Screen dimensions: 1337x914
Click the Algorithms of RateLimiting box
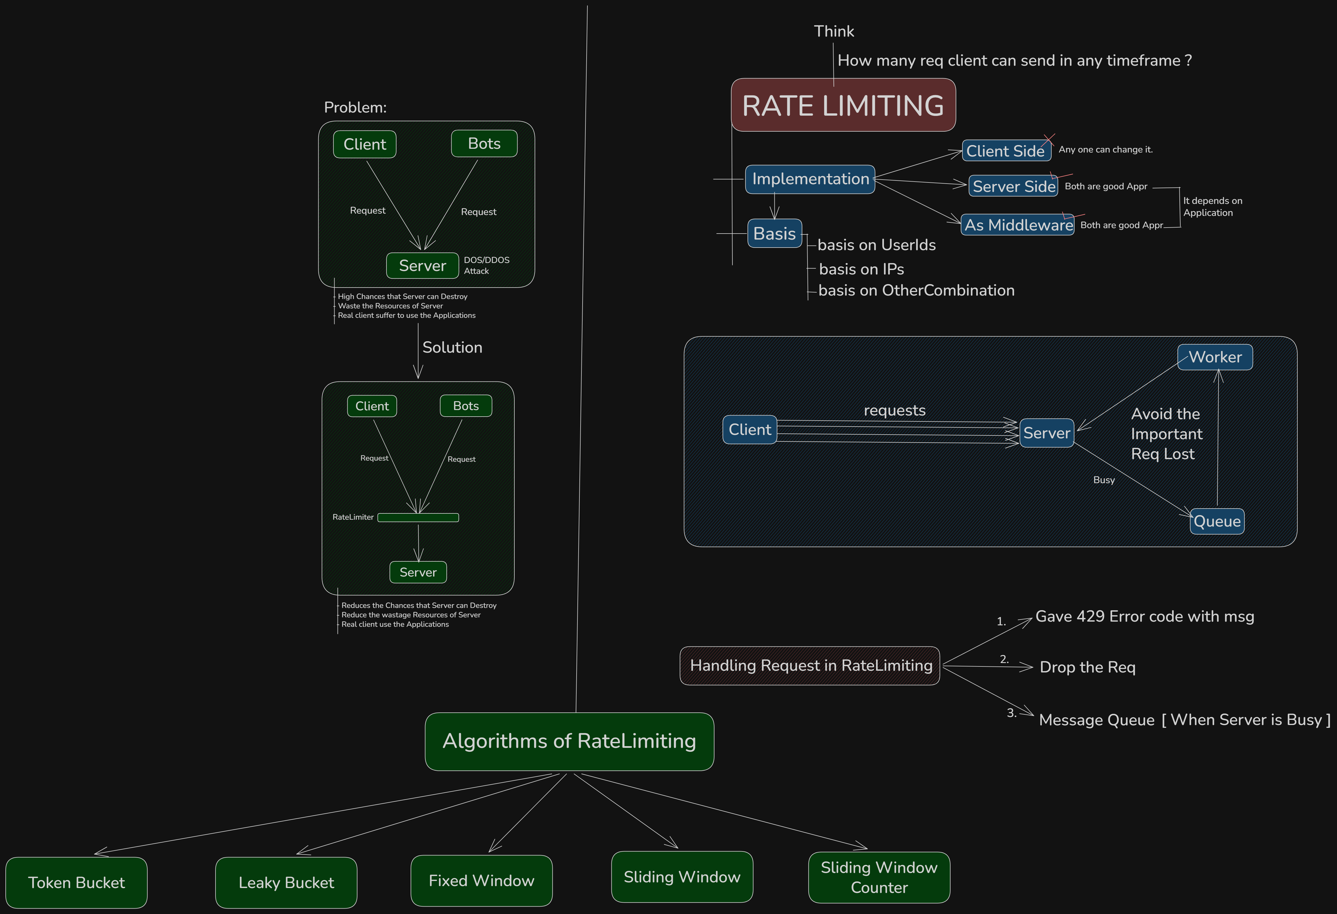click(x=569, y=741)
